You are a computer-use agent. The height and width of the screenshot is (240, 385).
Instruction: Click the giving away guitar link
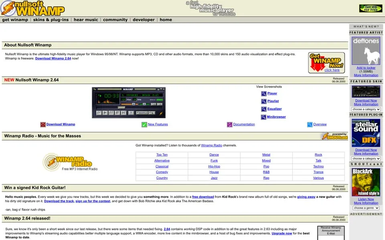click(306, 197)
